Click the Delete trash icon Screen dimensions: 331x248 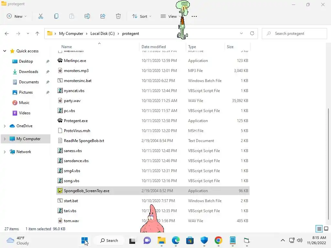118,16
